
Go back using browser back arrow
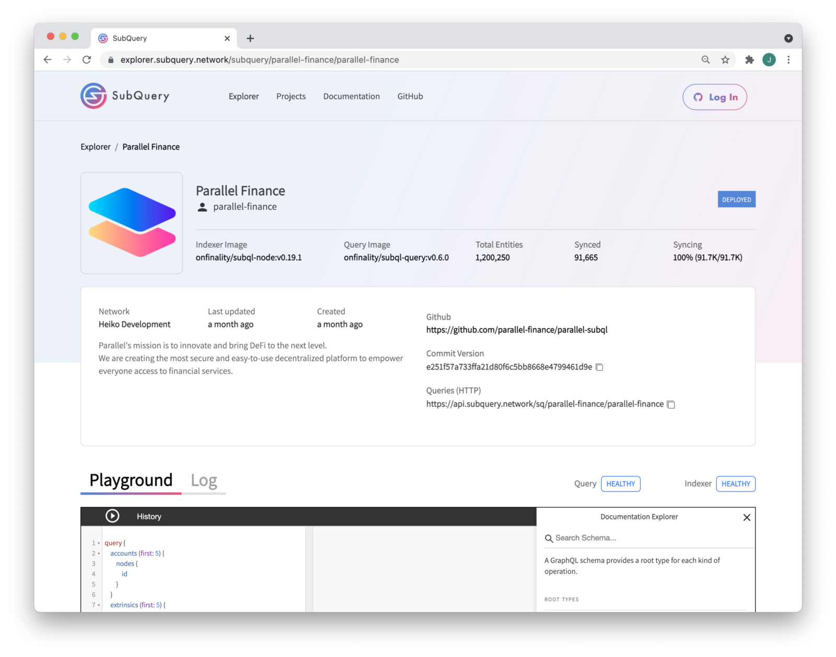tap(48, 59)
